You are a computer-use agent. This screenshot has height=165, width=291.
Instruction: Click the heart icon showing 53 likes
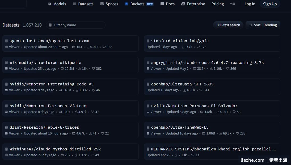[x=234, y=112]
